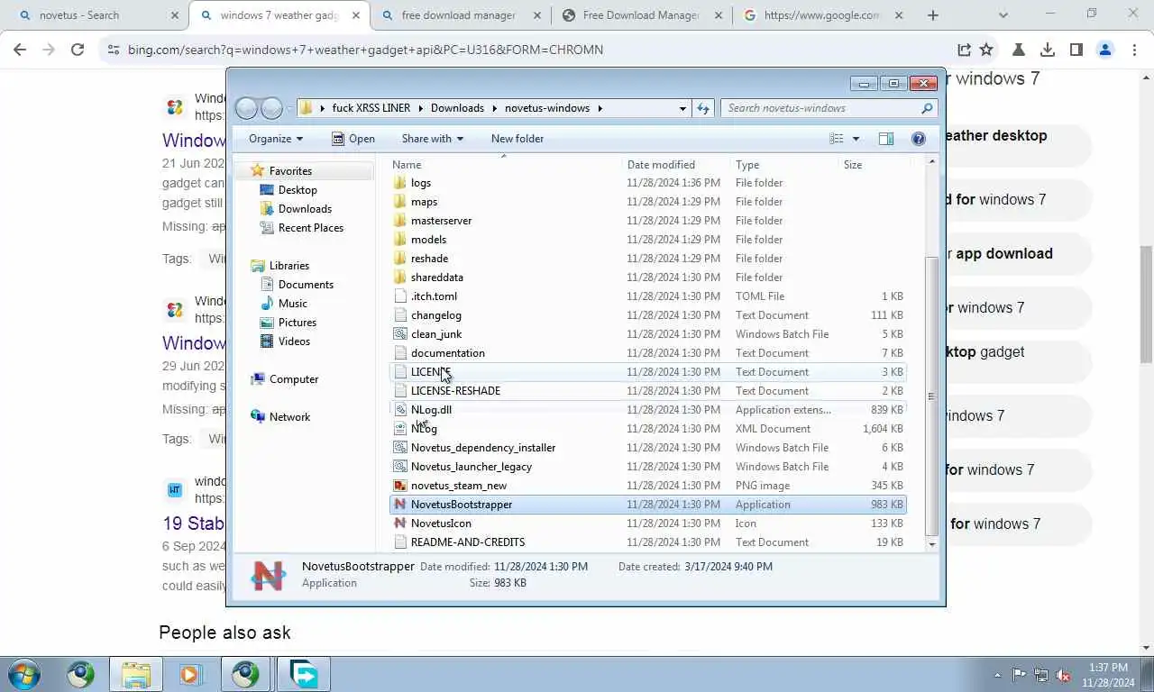Open Chrome tab search dropdown
This screenshot has height=692, width=1154.
coord(1003,15)
